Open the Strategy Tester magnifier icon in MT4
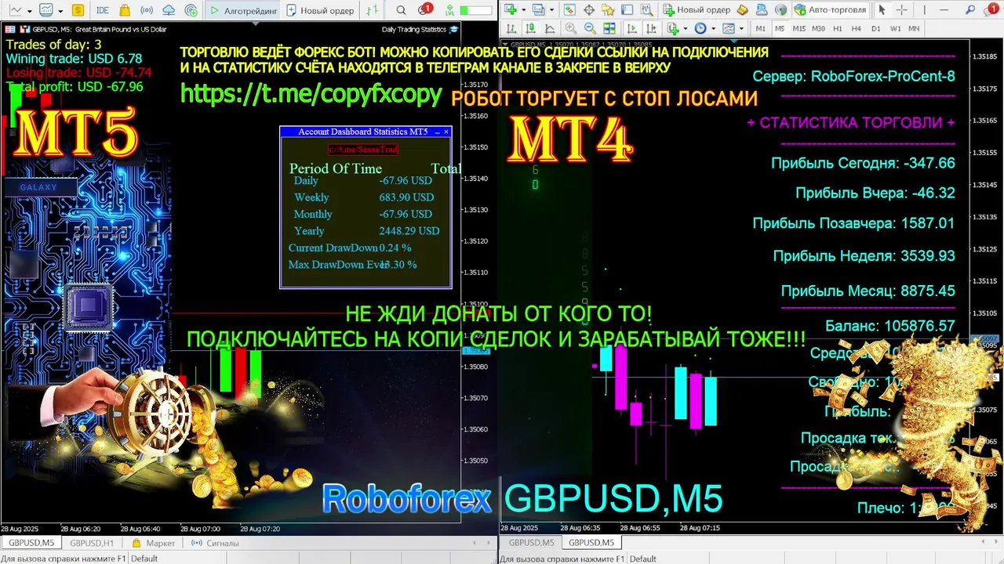This screenshot has height=564, width=1004. (647, 10)
